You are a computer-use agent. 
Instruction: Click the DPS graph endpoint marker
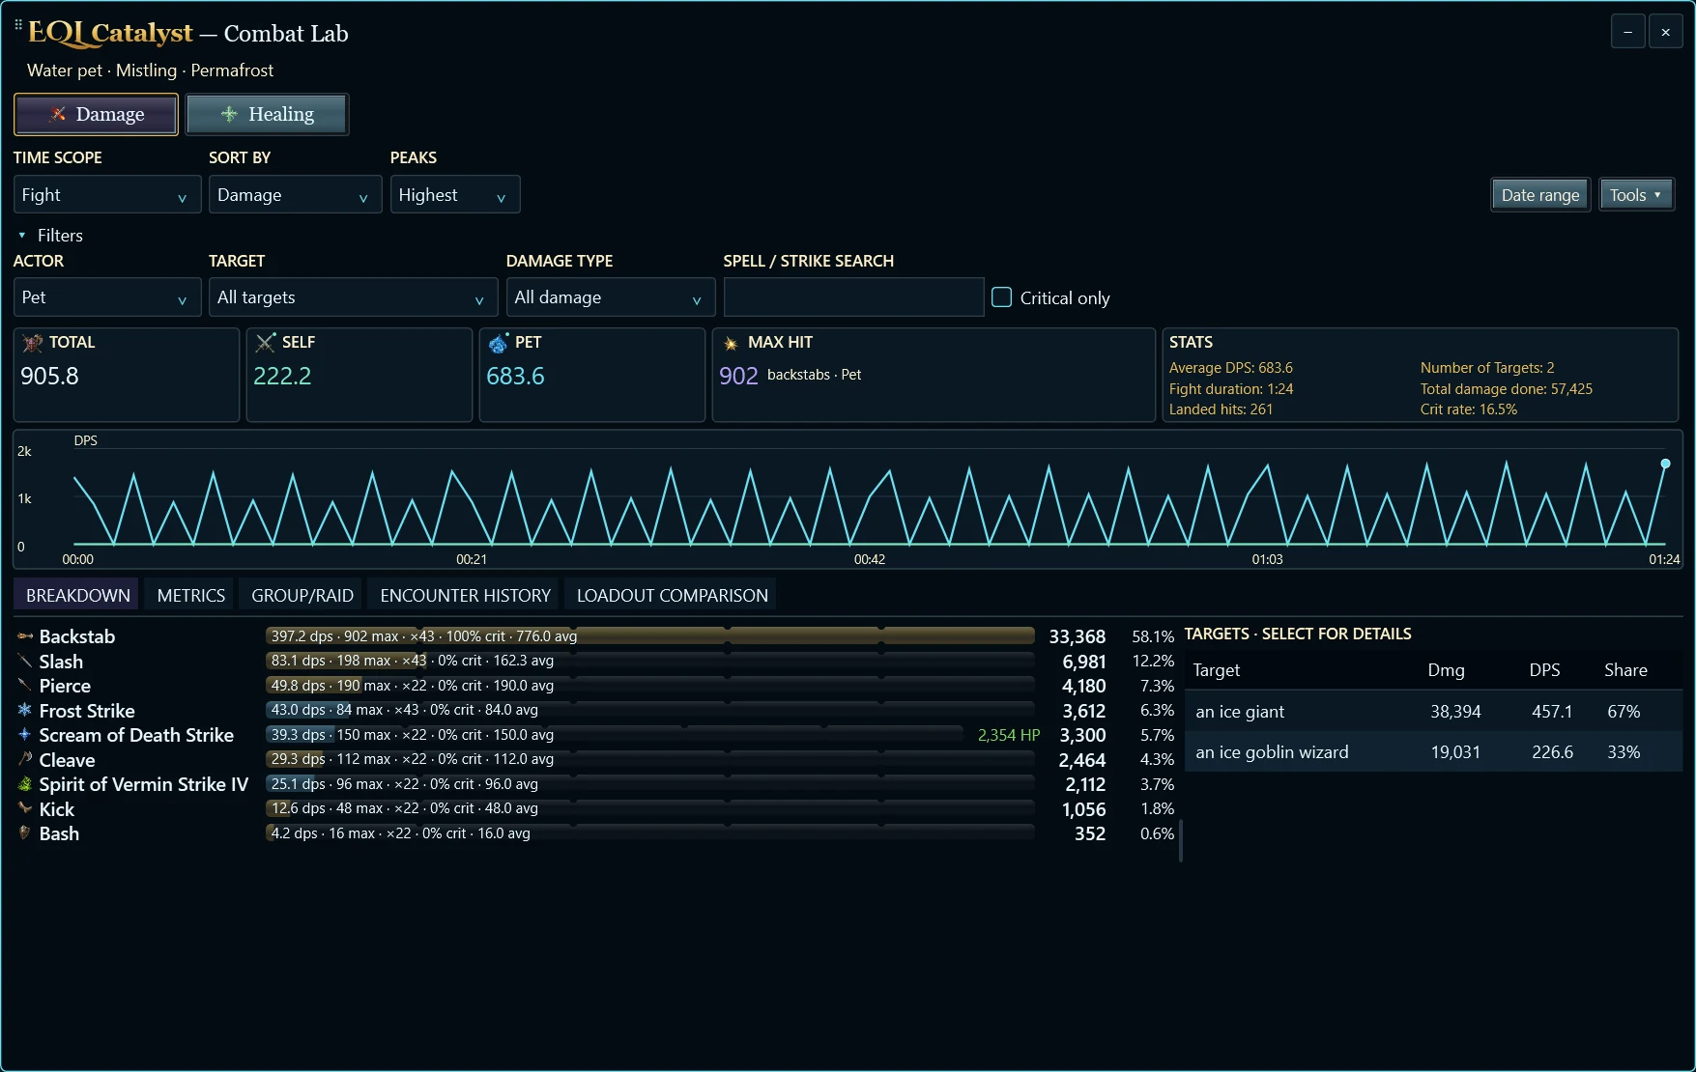tap(1665, 464)
